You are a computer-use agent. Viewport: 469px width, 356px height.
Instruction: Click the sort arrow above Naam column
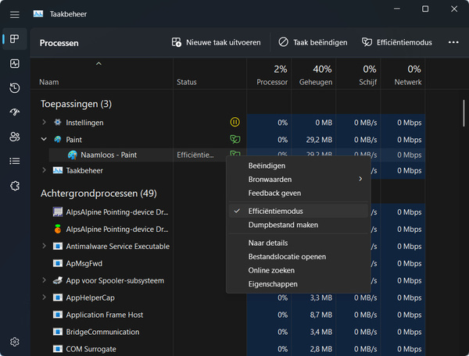tap(98, 63)
